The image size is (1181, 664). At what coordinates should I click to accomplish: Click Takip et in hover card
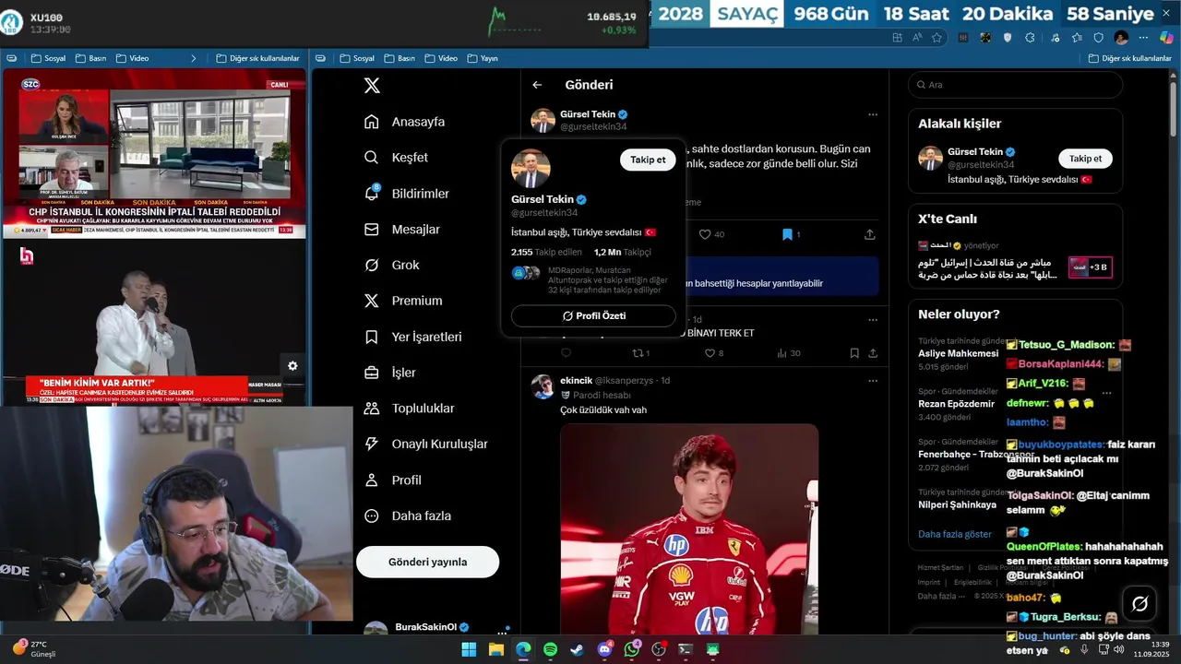(648, 160)
